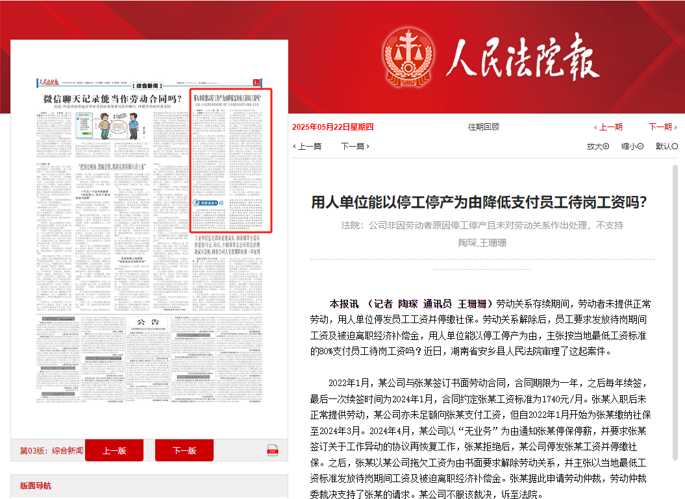Go to previous issue 上一期
This screenshot has width=685, height=499.
pos(608,127)
